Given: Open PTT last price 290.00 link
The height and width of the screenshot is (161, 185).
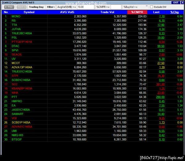Looking at the screenshot, I should (160, 97).
